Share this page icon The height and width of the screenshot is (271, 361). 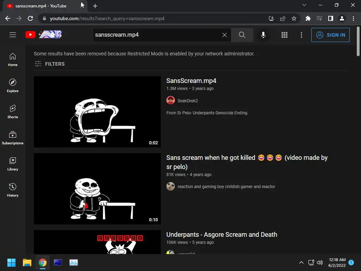[x=283, y=18]
